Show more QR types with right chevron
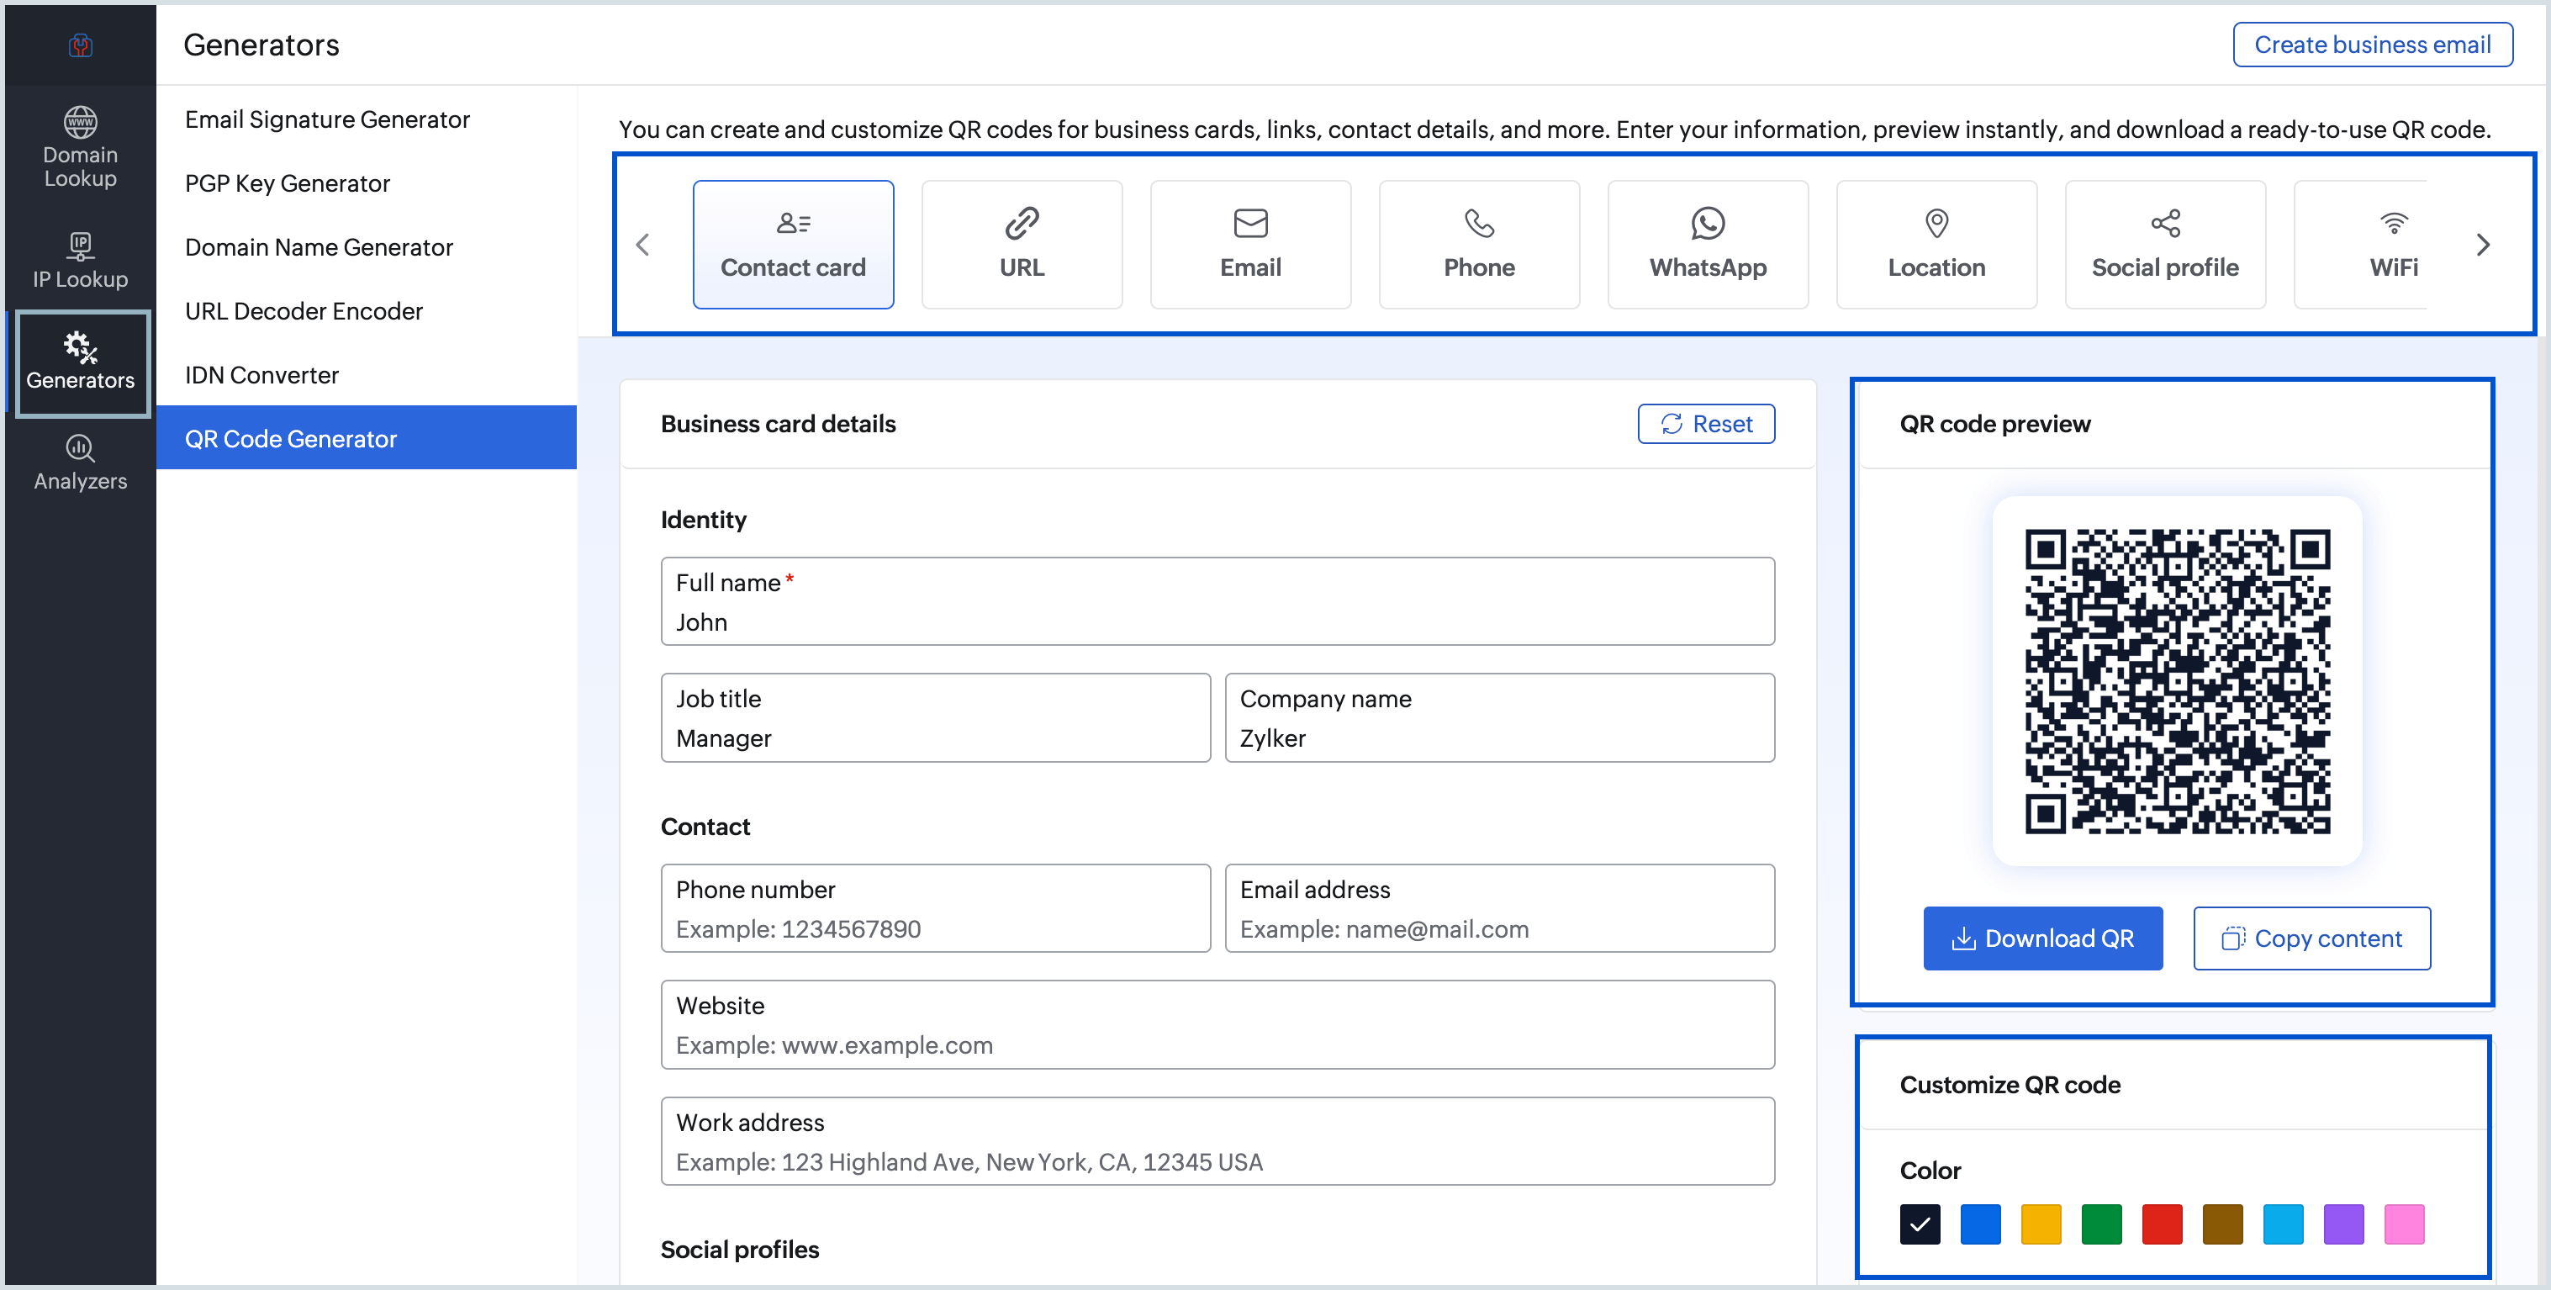 pos(2483,245)
